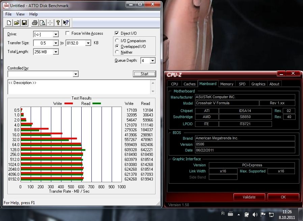Screen dimensions: 303x221
Task: Click the write value 599409
Action: (131, 145)
